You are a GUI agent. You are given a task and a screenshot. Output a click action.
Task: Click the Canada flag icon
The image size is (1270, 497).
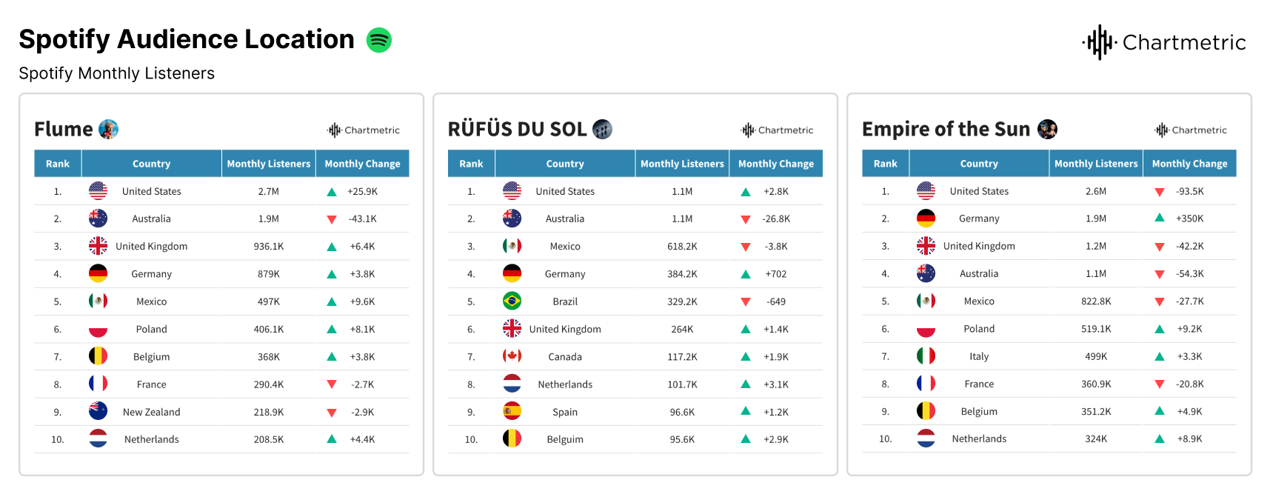(512, 356)
